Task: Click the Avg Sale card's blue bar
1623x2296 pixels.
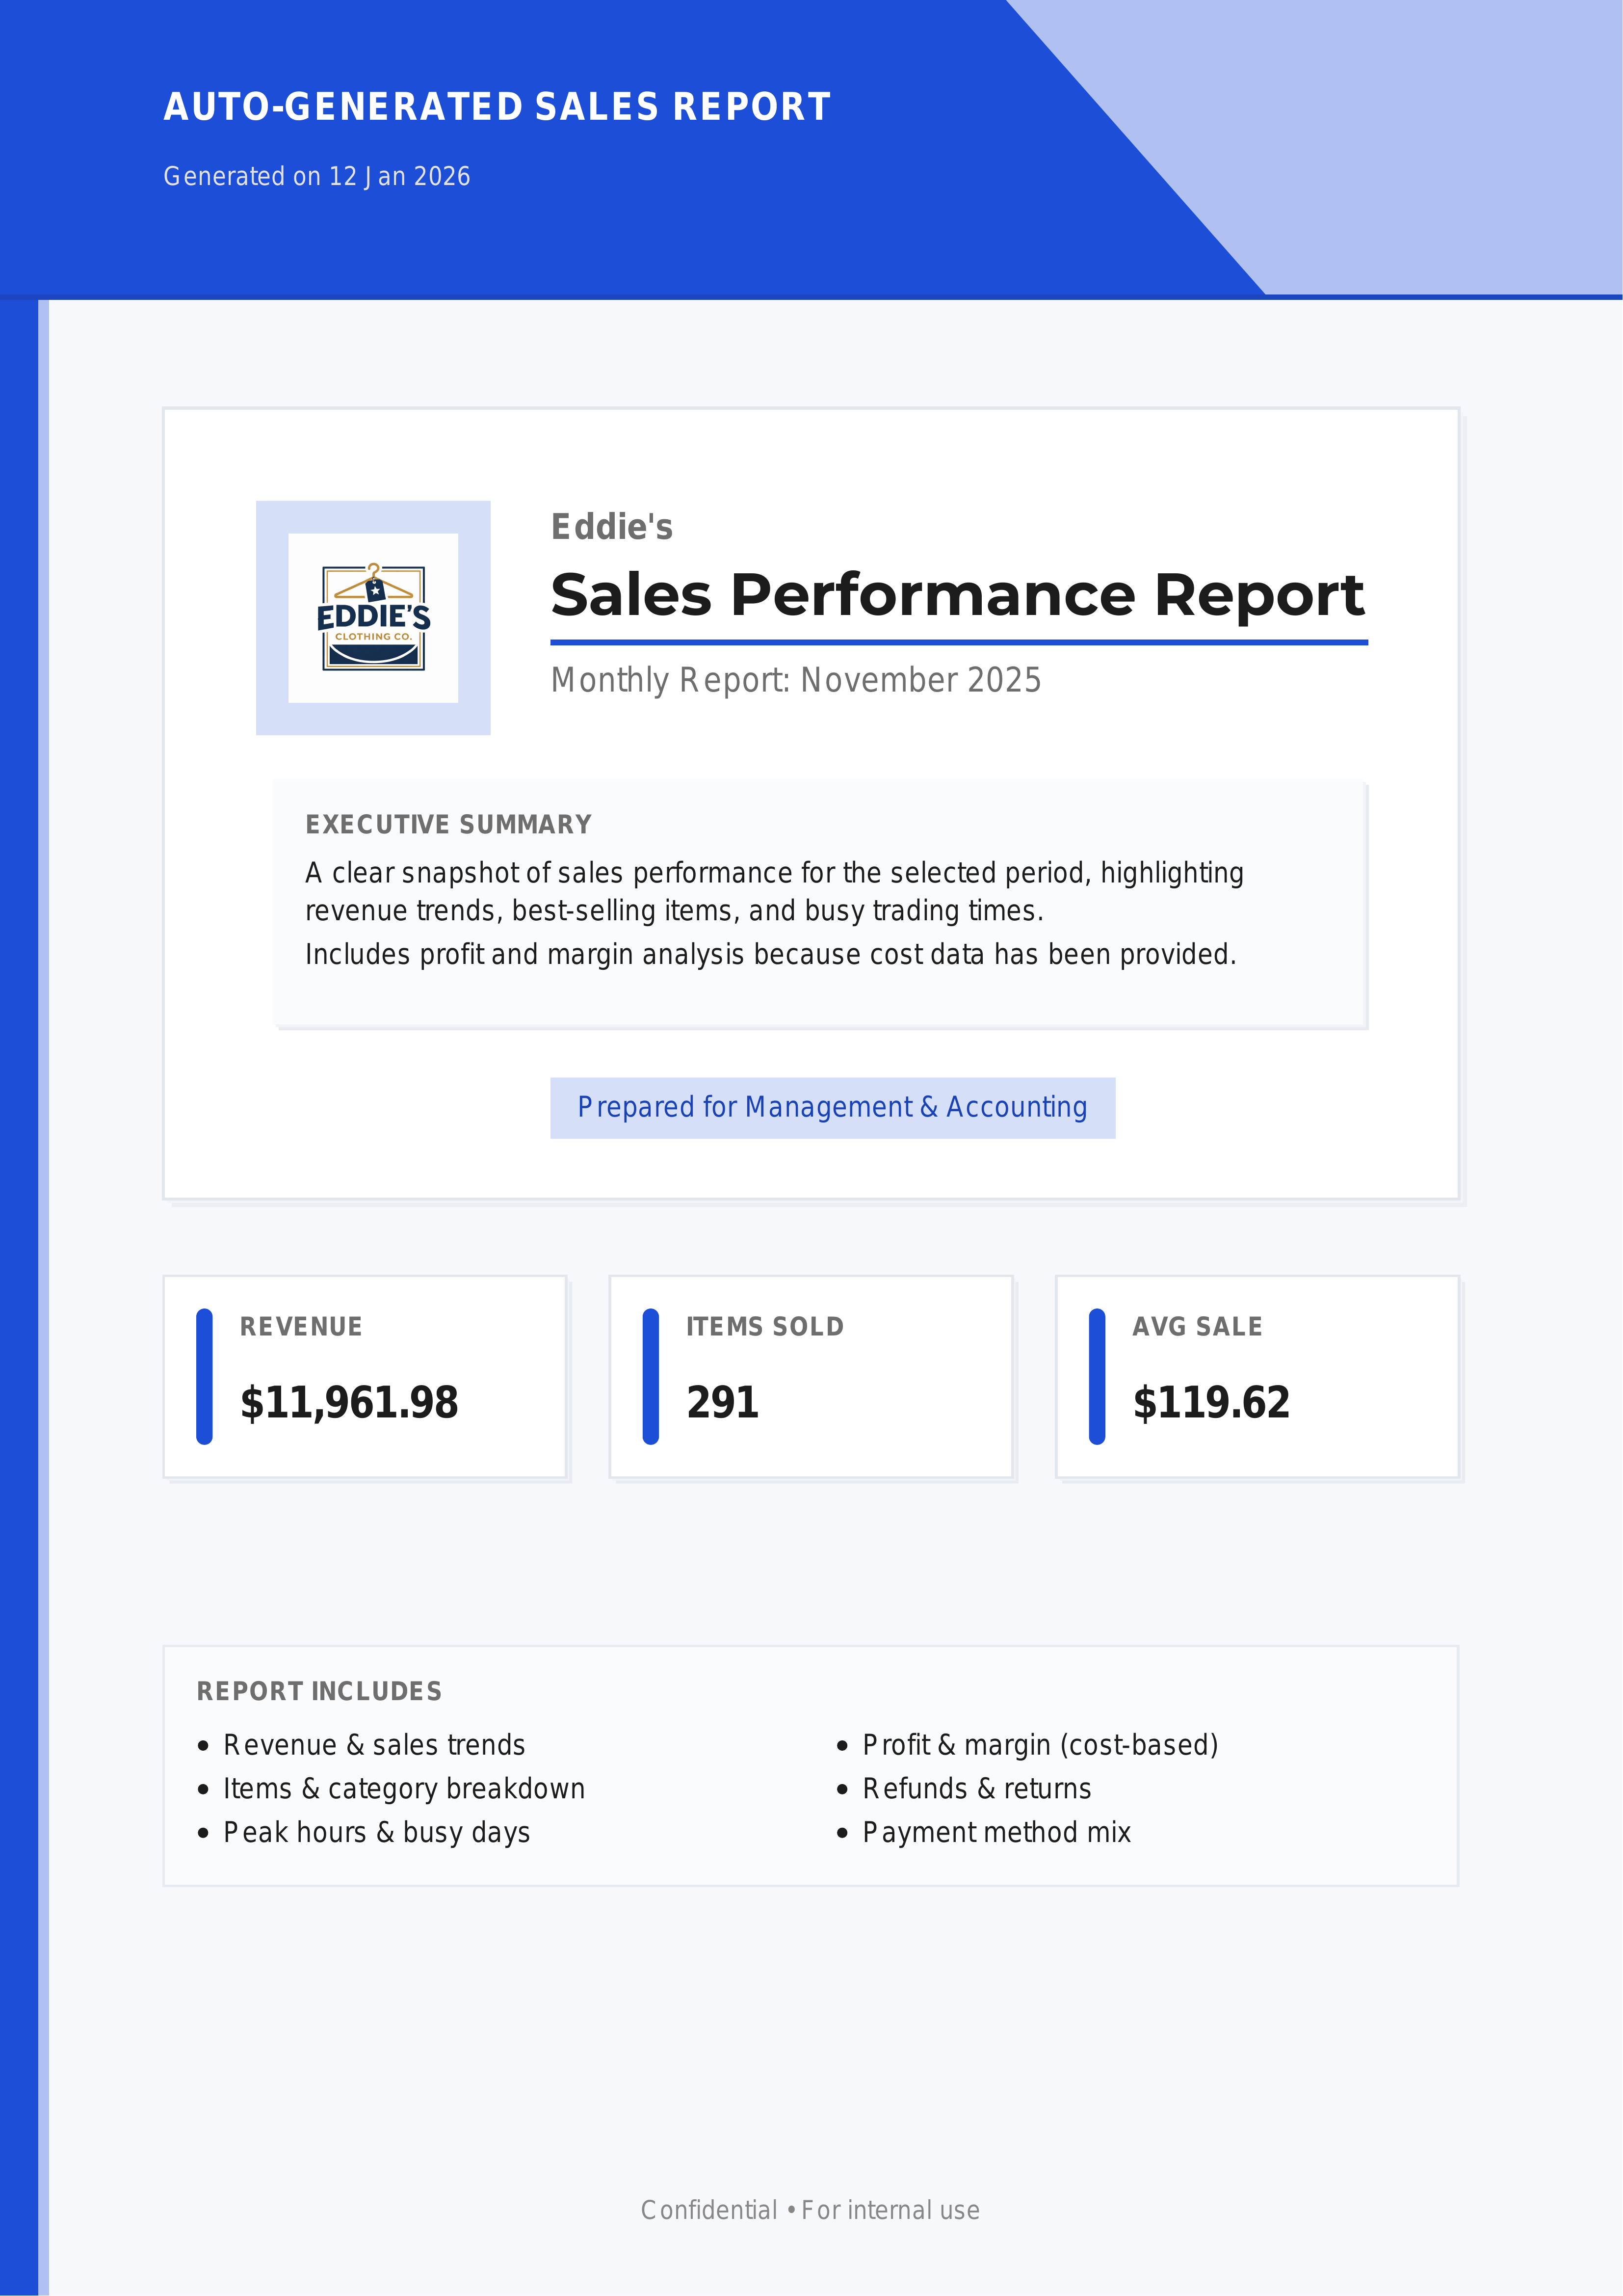Action: coord(1097,1376)
